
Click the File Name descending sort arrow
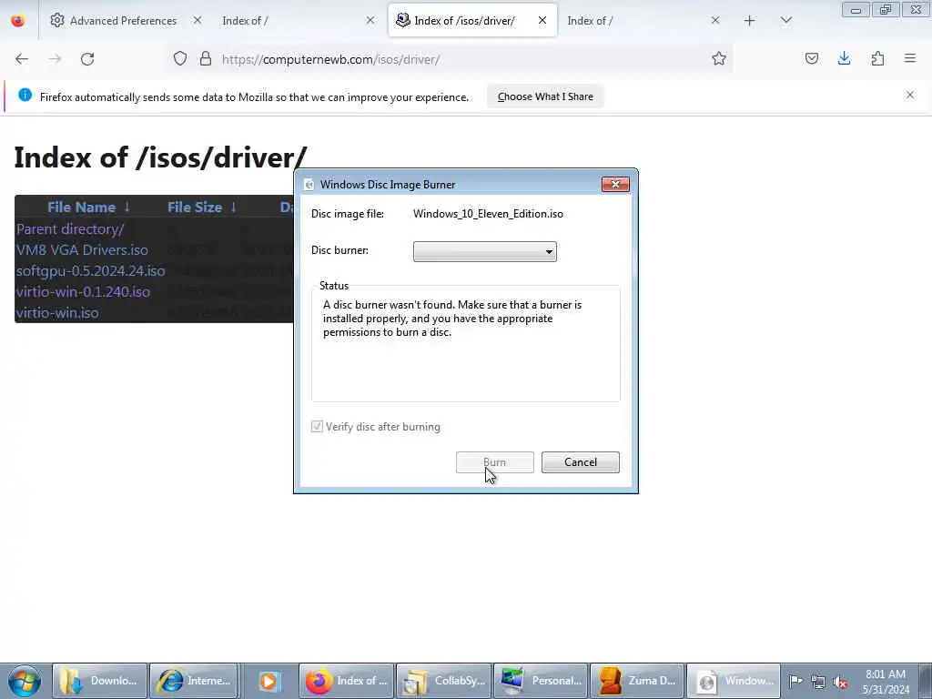[x=127, y=207]
